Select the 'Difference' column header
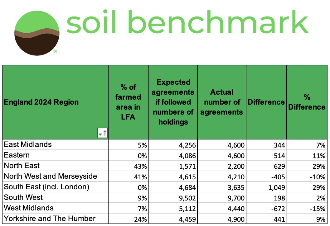 coord(266,102)
